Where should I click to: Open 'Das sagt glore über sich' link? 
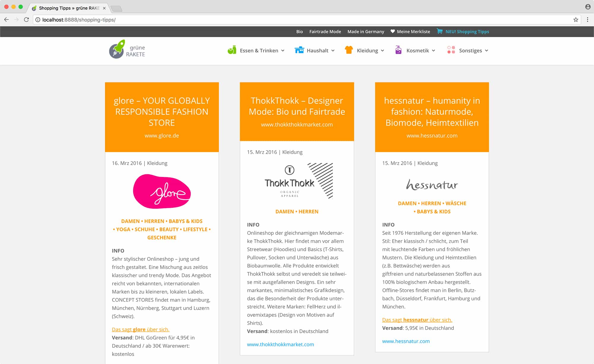point(141,329)
